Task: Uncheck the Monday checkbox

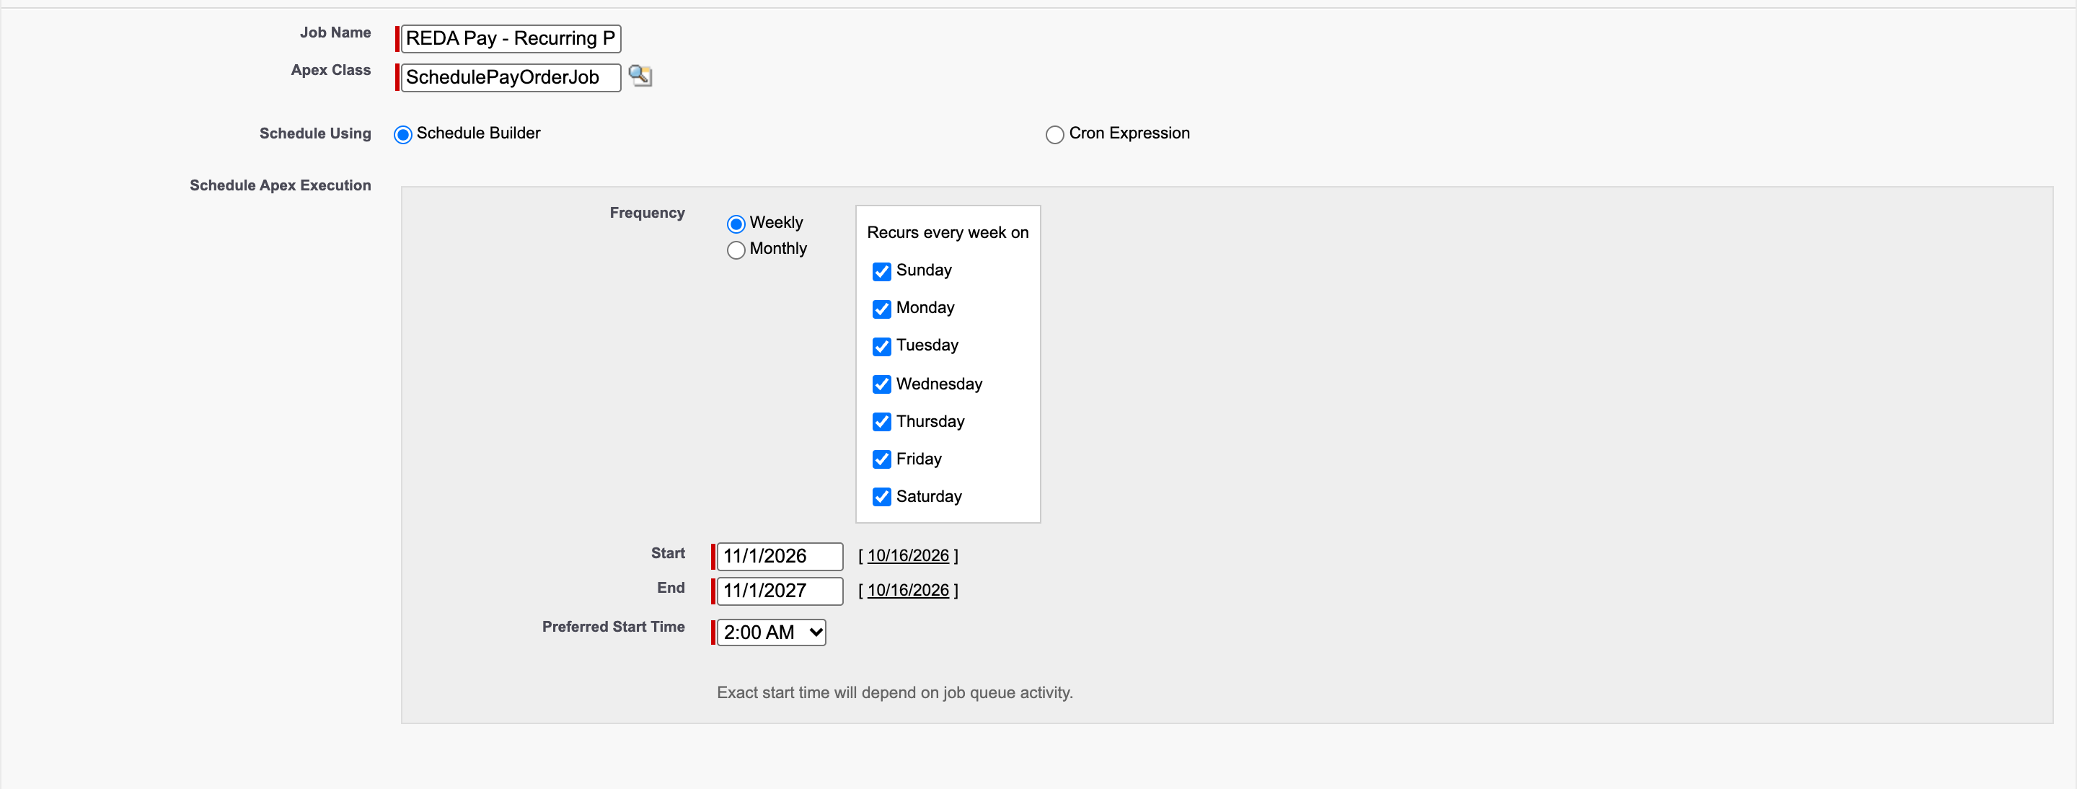Action: coord(882,309)
